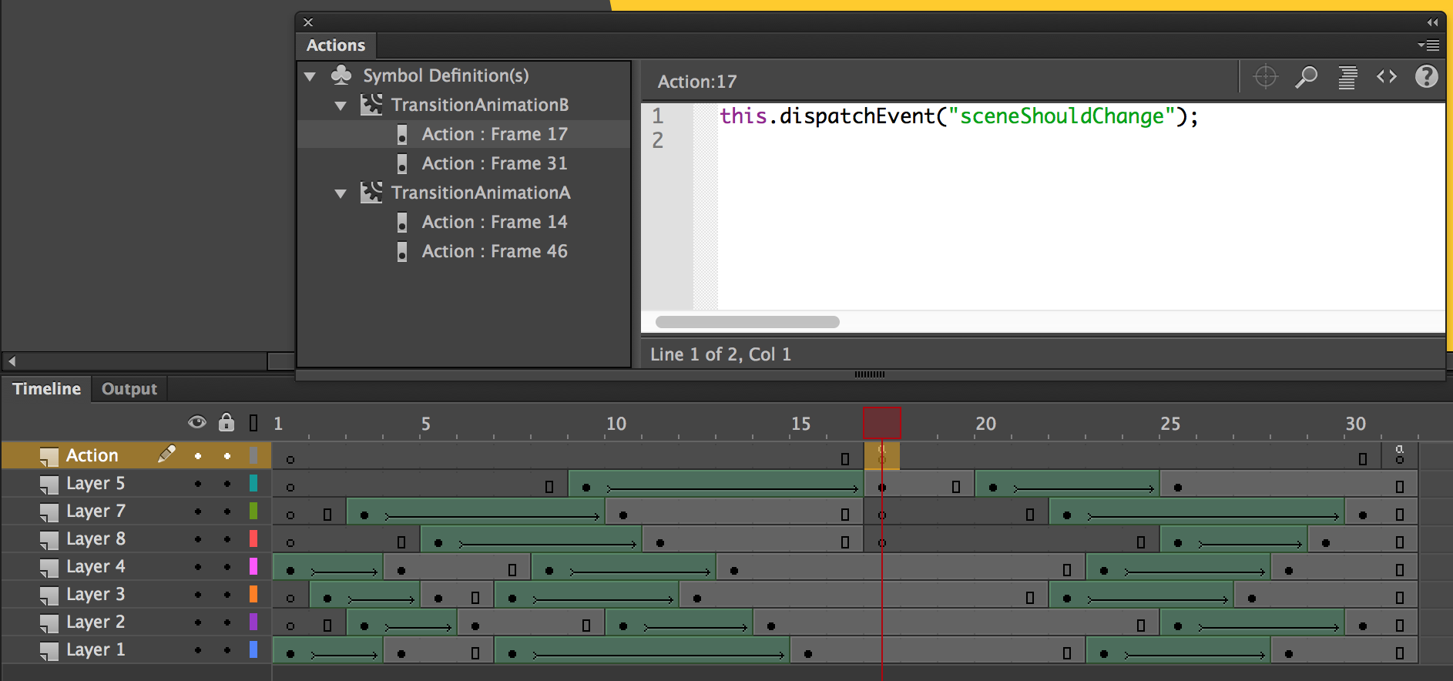Click the eye icon to hide all layers
Screen dimensions: 1453x681
[197, 422]
